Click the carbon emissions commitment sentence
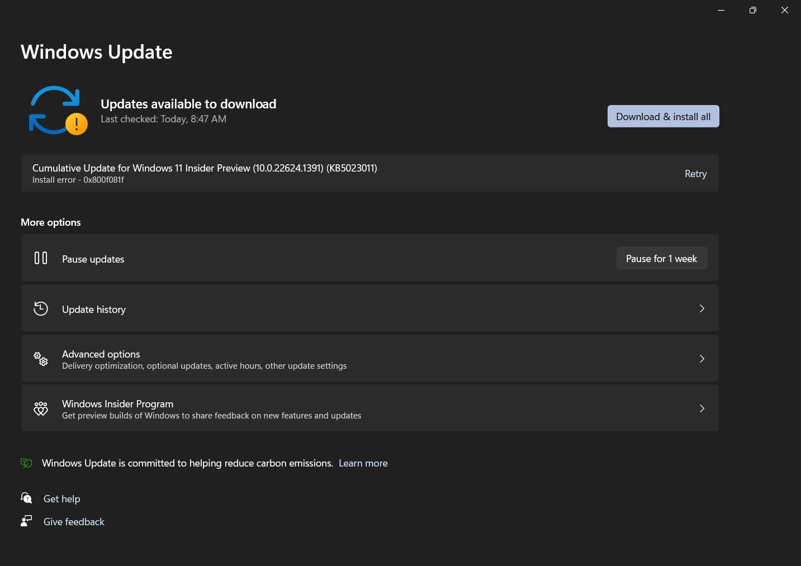This screenshot has width=801, height=566. click(x=187, y=463)
